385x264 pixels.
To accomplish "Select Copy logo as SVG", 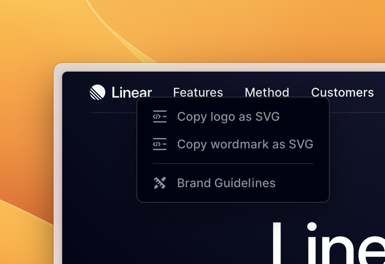I will tap(233, 116).
